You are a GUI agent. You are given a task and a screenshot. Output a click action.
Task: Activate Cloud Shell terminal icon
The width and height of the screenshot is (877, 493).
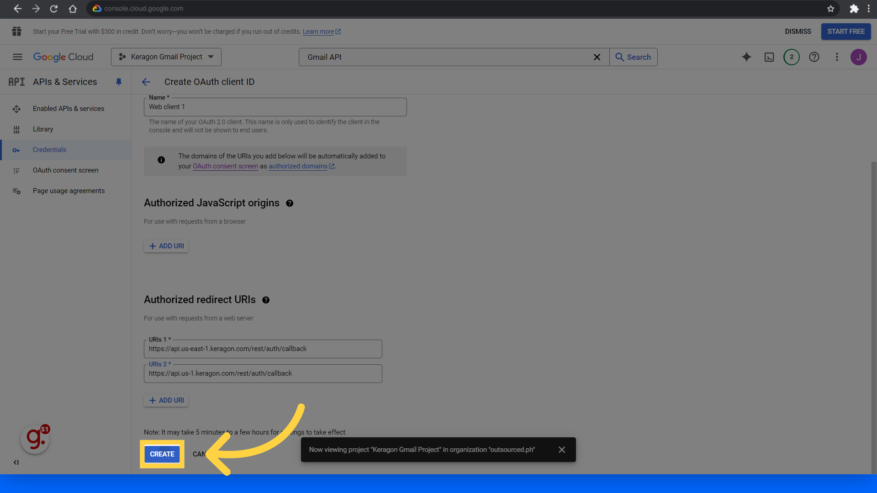769,57
